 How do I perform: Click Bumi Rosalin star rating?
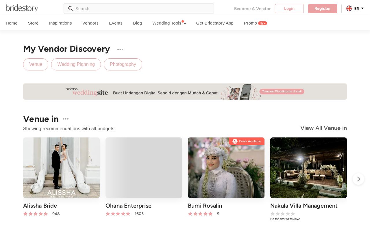[x=200, y=214]
